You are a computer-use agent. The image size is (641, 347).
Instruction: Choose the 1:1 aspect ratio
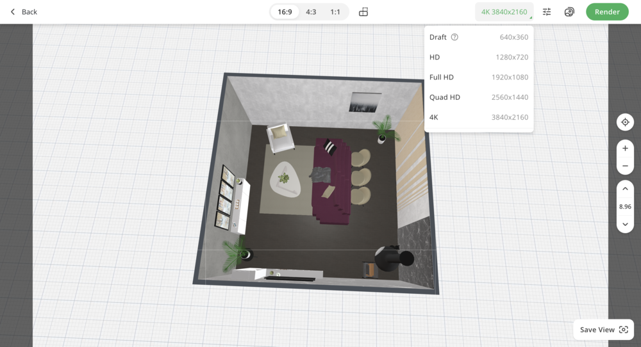coord(335,12)
